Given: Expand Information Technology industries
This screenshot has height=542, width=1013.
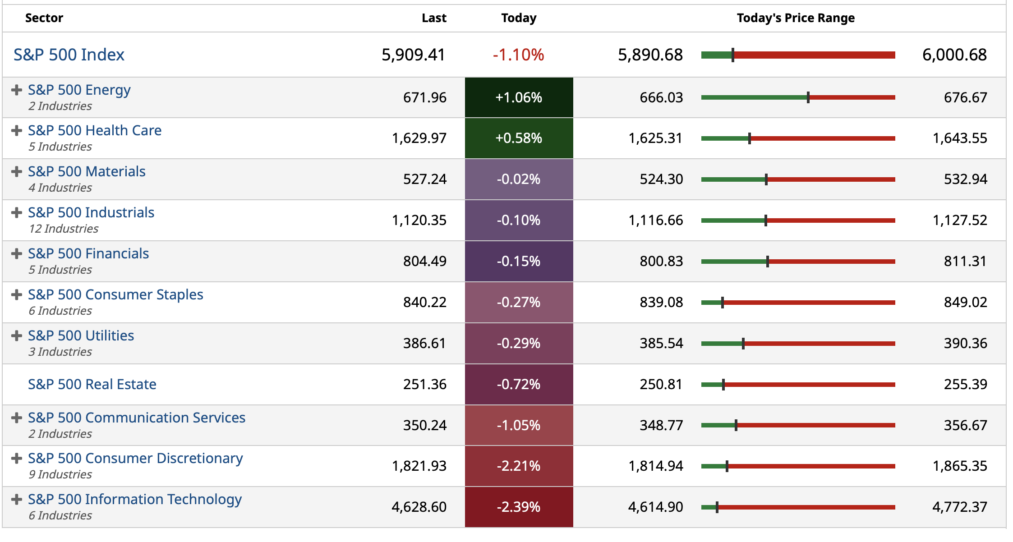Looking at the screenshot, I should tap(17, 500).
